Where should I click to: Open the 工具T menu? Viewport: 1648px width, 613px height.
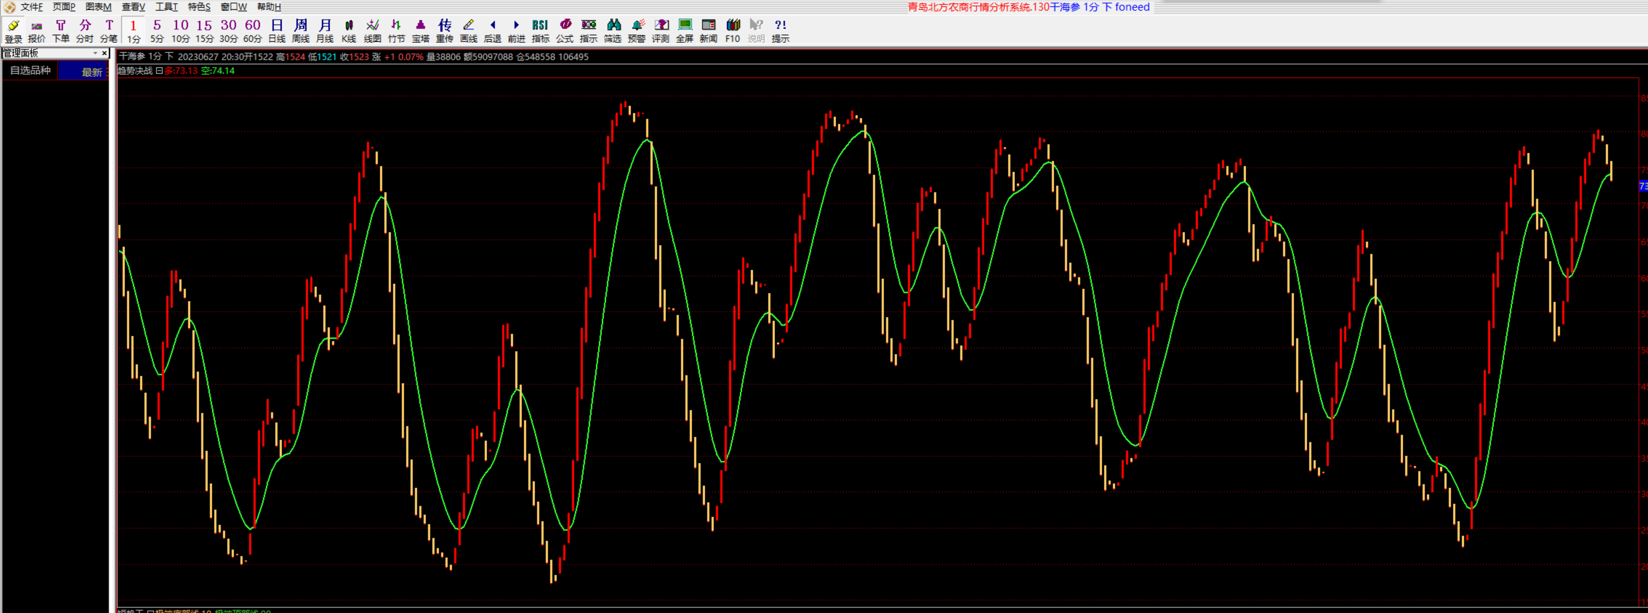click(x=166, y=7)
